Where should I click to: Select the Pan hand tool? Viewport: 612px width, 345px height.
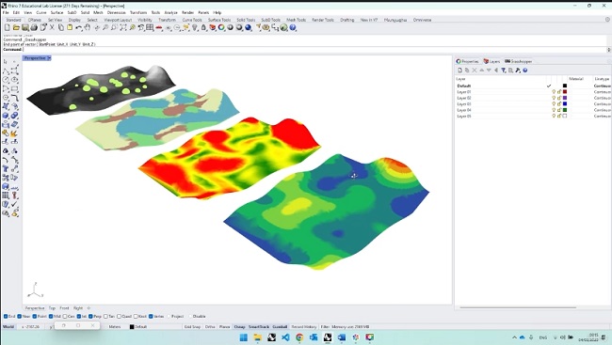tap(88, 27)
